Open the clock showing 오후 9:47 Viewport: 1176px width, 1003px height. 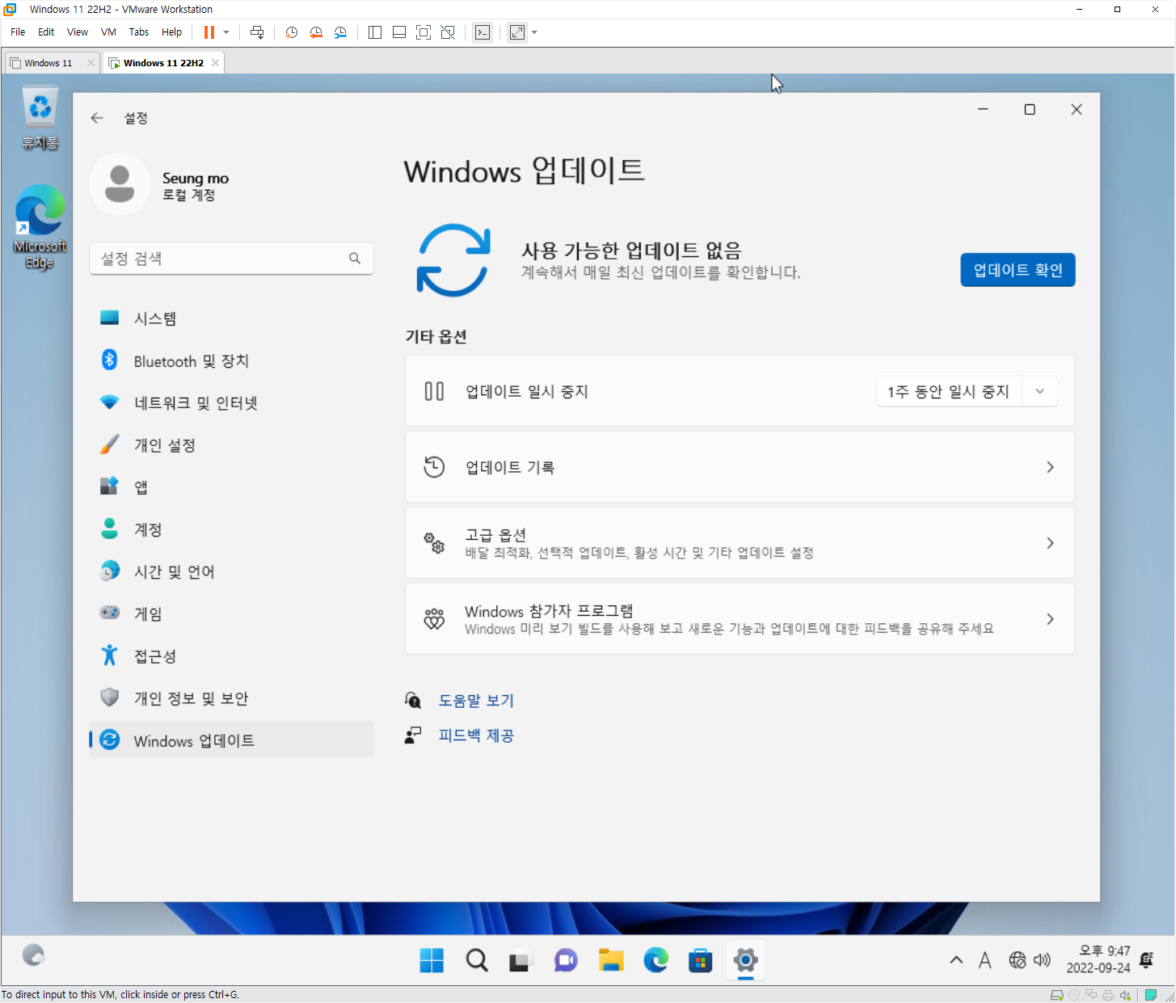1098,959
